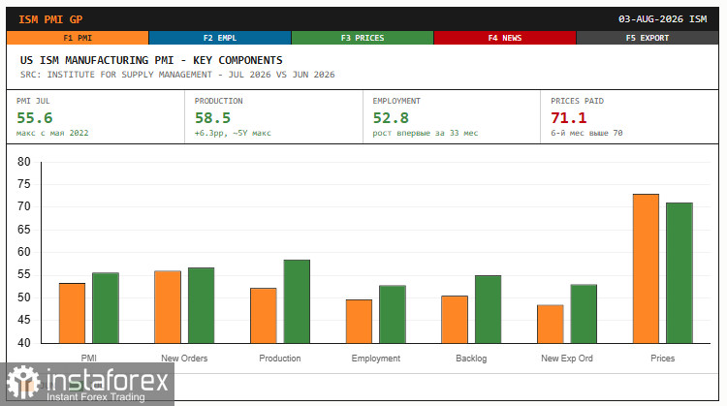The height and width of the screenshot is (406, 727).
Task: Click the макс с мая 2022 note
Action: (x=52, y=133)
